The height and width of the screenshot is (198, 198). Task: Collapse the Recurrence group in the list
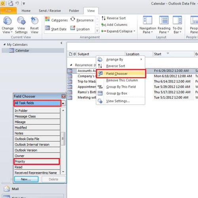coord(71,65)
